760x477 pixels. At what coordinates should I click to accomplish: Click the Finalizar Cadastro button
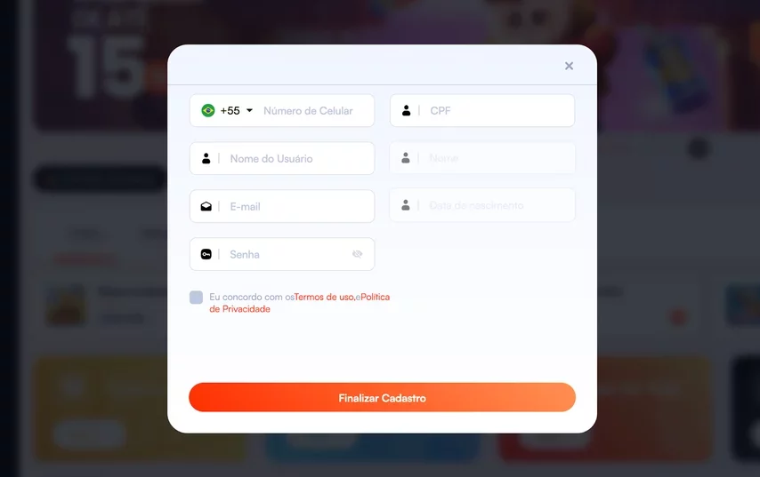382,398
